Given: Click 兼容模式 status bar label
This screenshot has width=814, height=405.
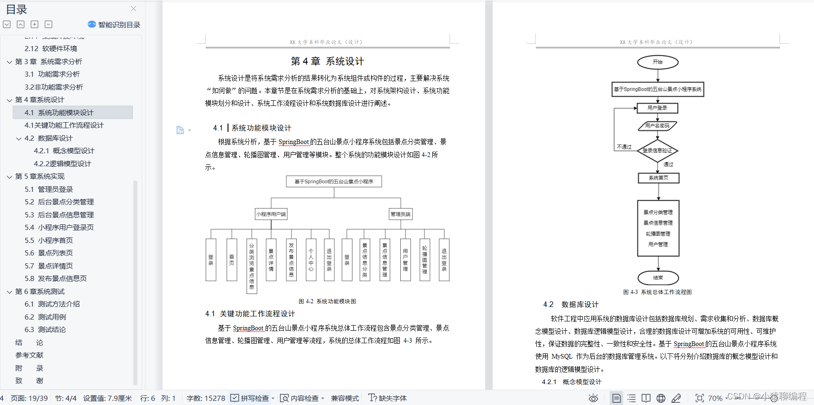Looking at the screenshot, I should [x=345, y=398].
